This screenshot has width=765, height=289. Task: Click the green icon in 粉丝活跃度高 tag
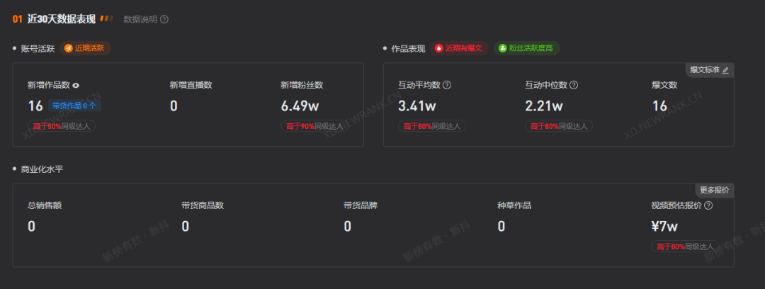(502, 48)
